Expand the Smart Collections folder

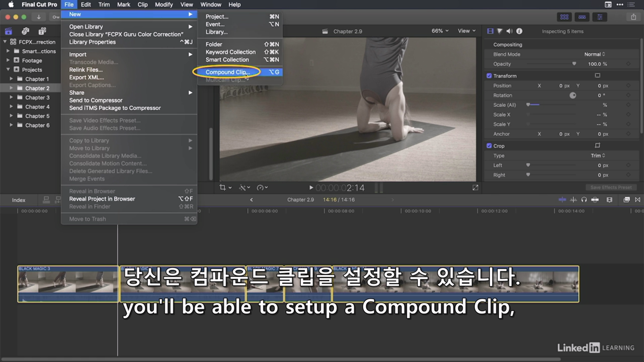tap(9, 51)
